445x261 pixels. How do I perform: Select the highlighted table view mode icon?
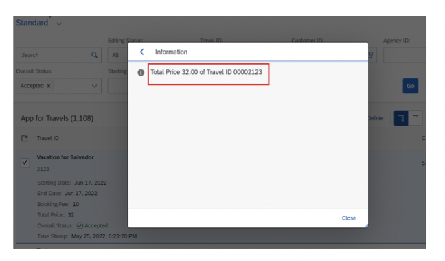pos(401,118)
